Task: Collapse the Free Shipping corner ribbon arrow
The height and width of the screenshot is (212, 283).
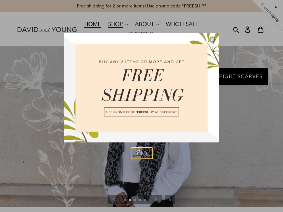Action: (276, 7)
